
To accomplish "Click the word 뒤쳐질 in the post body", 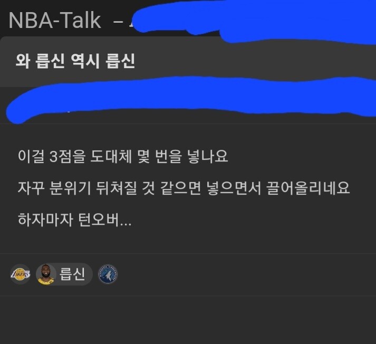I will pyautogui.click(x=117, y=188).
